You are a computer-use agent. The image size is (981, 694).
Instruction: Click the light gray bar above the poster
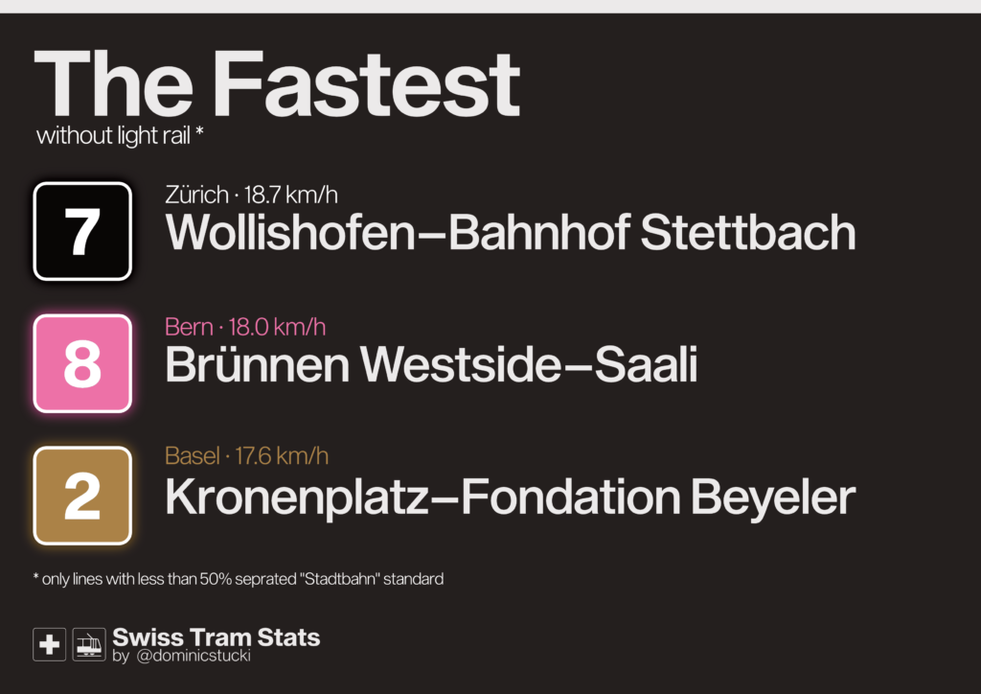click(490, 6)
